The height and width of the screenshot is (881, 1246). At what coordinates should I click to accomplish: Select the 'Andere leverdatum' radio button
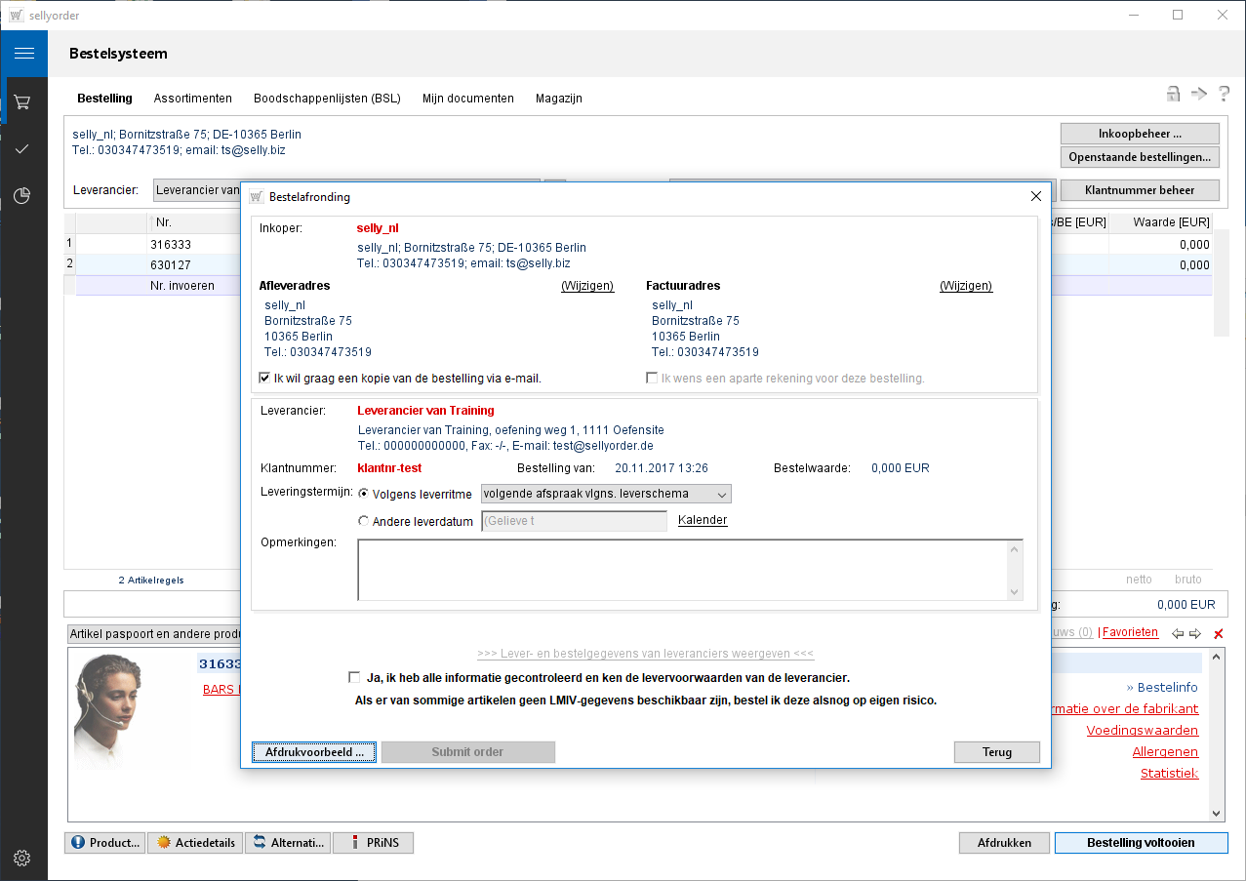364,521
